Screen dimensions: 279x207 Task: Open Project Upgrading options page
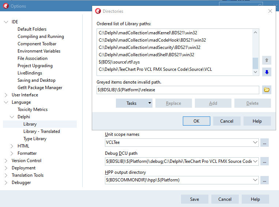pyautogui.click(x=35, y=66)
